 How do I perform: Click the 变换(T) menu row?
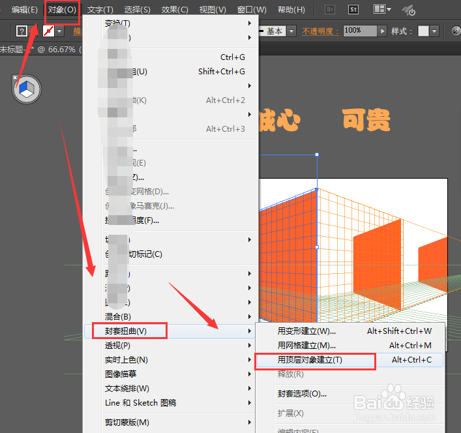(171, 23)
